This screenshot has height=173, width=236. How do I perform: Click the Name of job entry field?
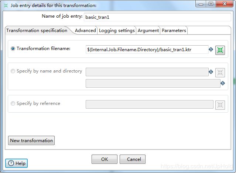coord(157,17)
